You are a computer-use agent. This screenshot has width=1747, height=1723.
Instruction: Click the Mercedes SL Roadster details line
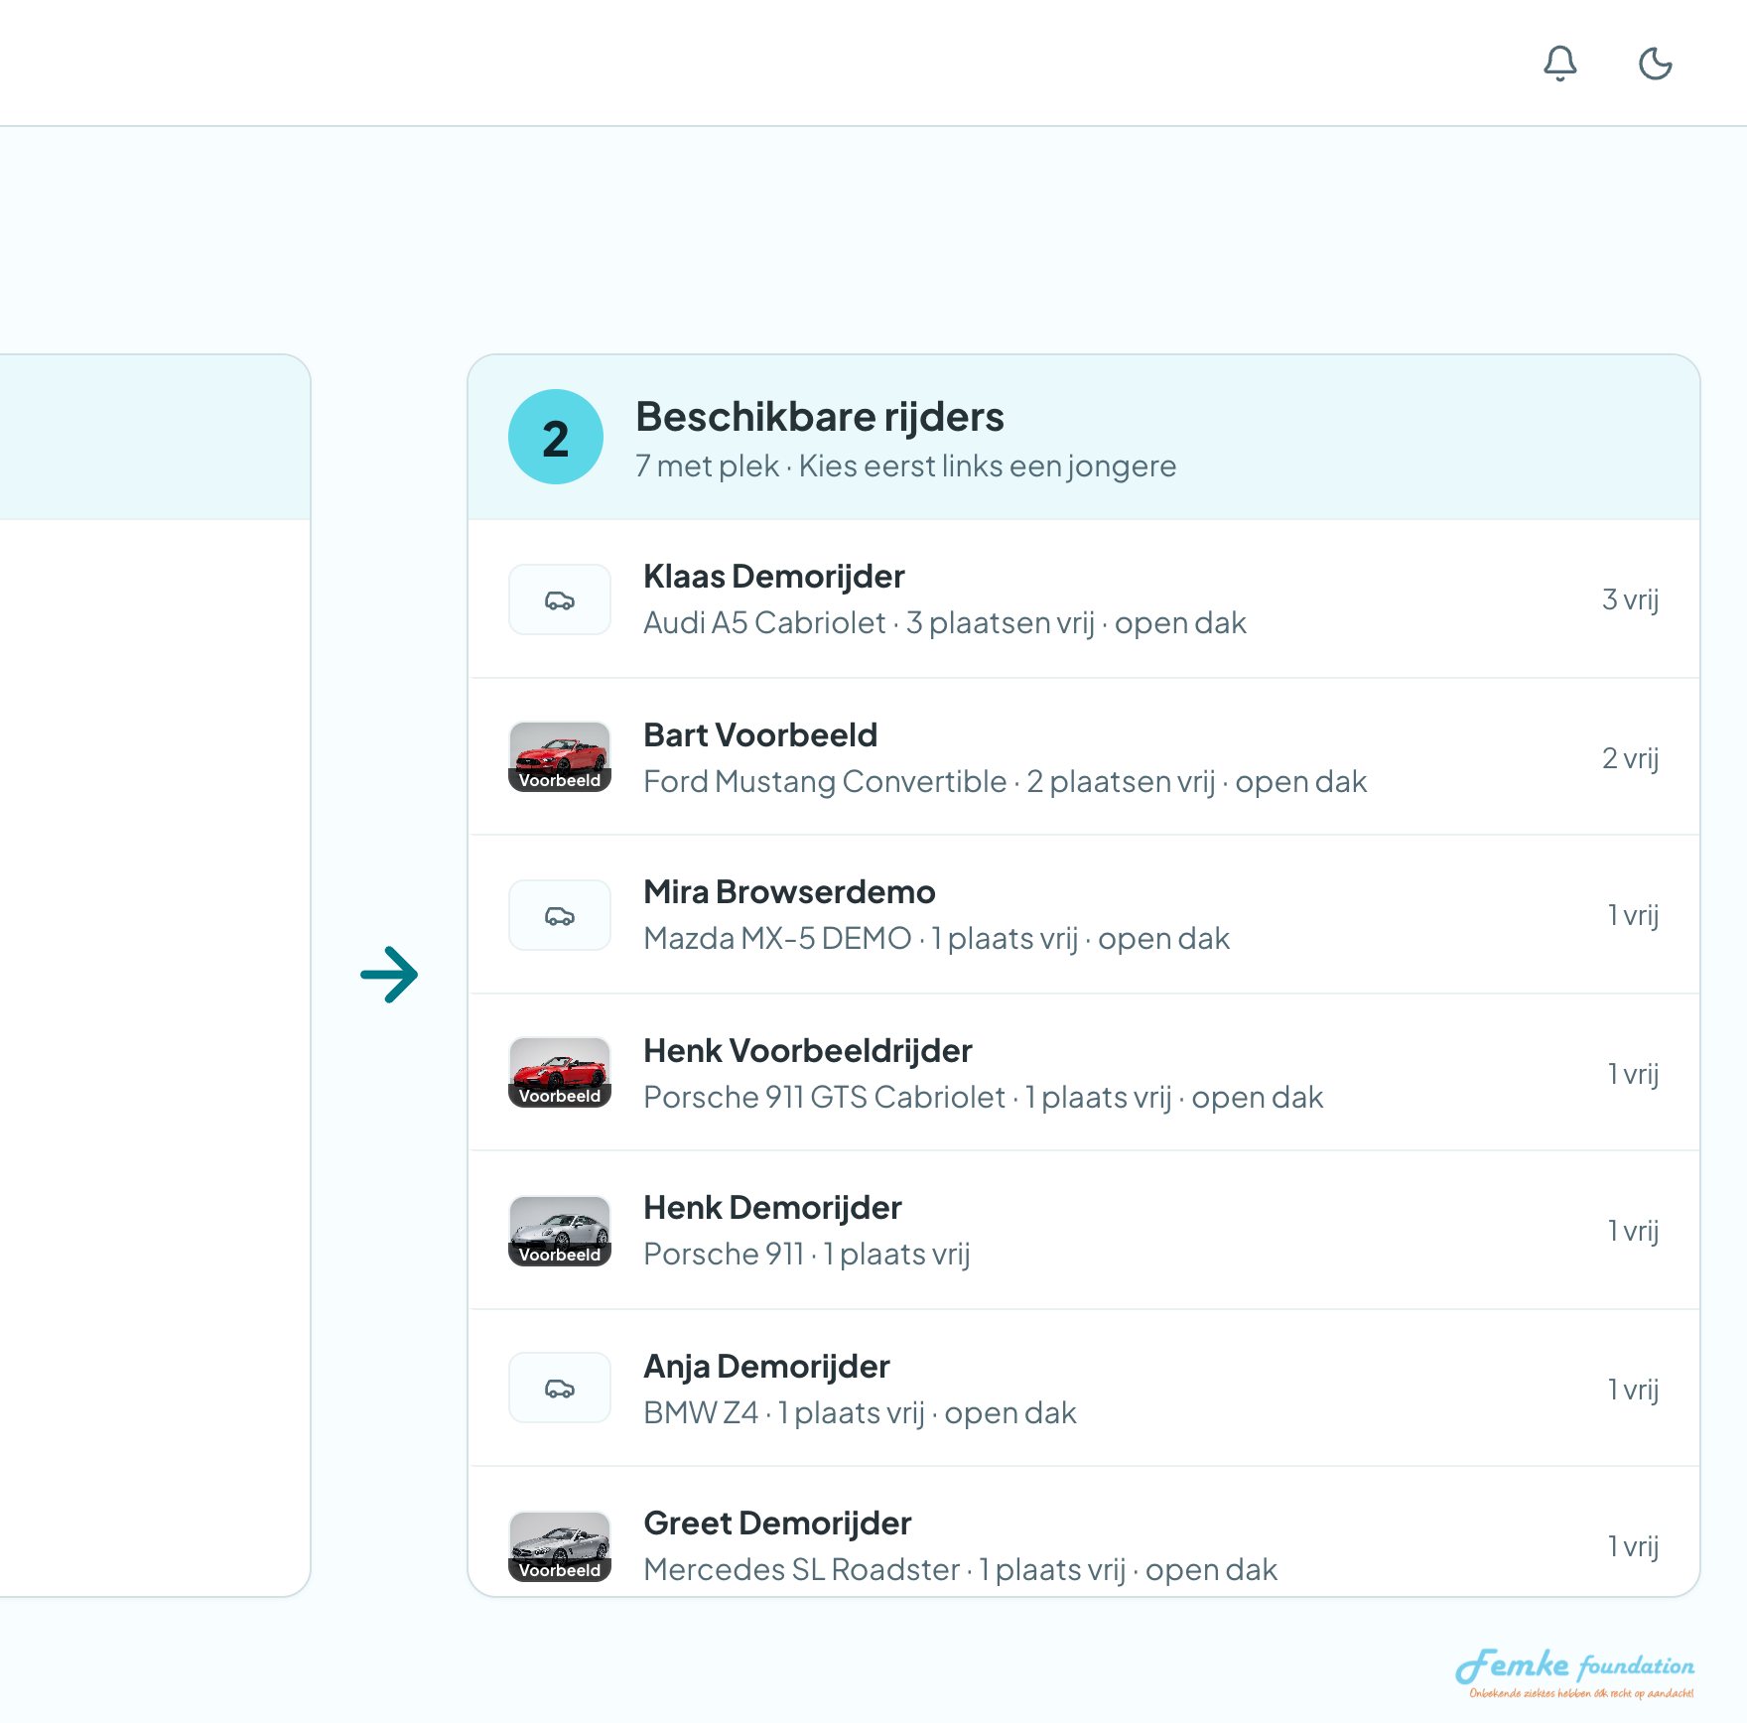tap(961, 1569)
